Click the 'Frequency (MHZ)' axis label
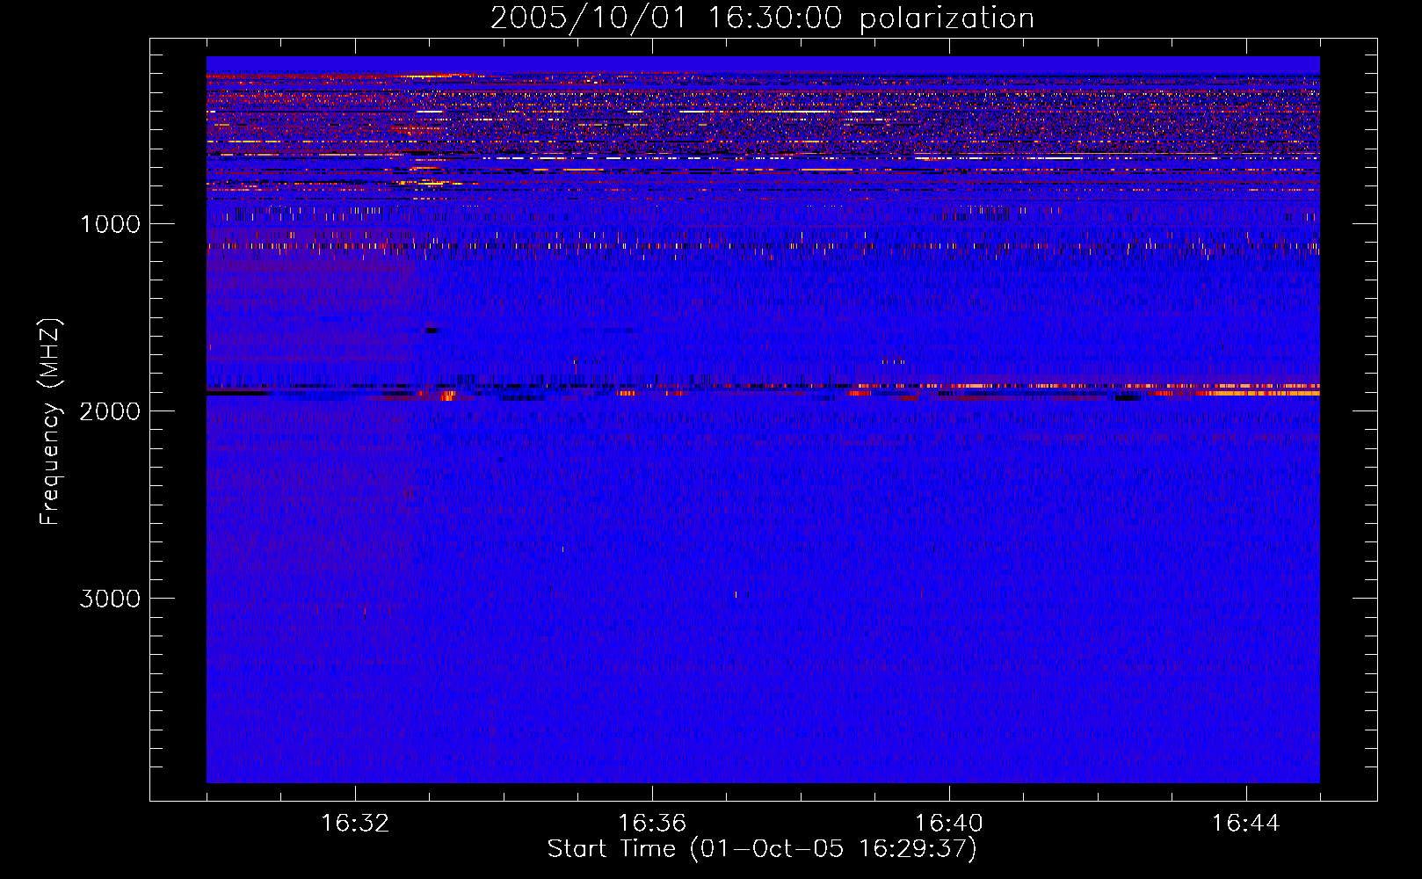The image size is (1422, 879). click(50, 422)
